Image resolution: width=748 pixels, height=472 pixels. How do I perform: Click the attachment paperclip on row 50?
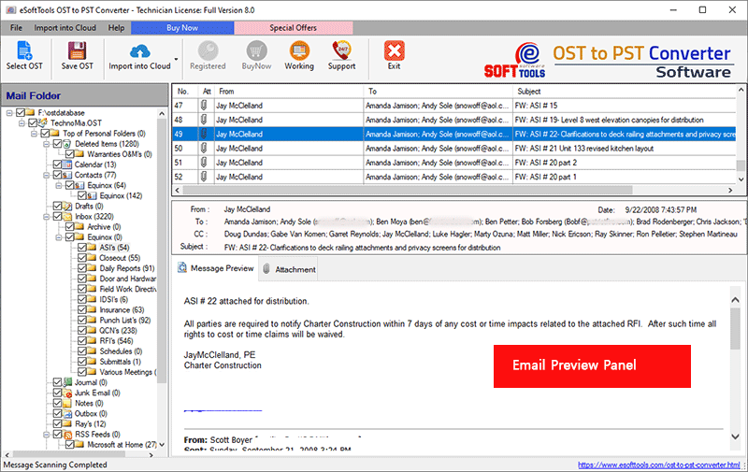pos(204,149)
